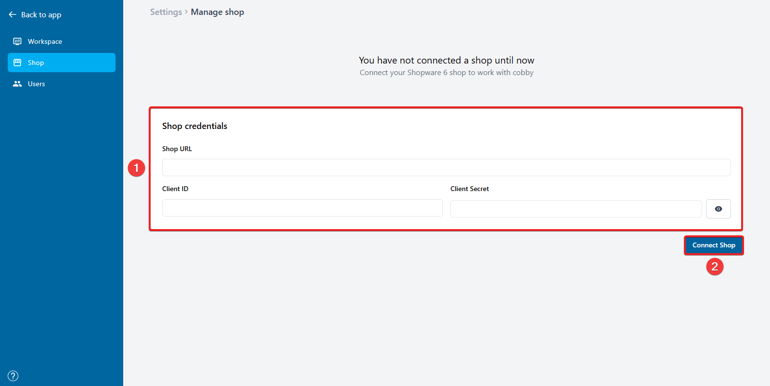
Task: Click the red number 1 badge
Action: [x=136, y=168]
